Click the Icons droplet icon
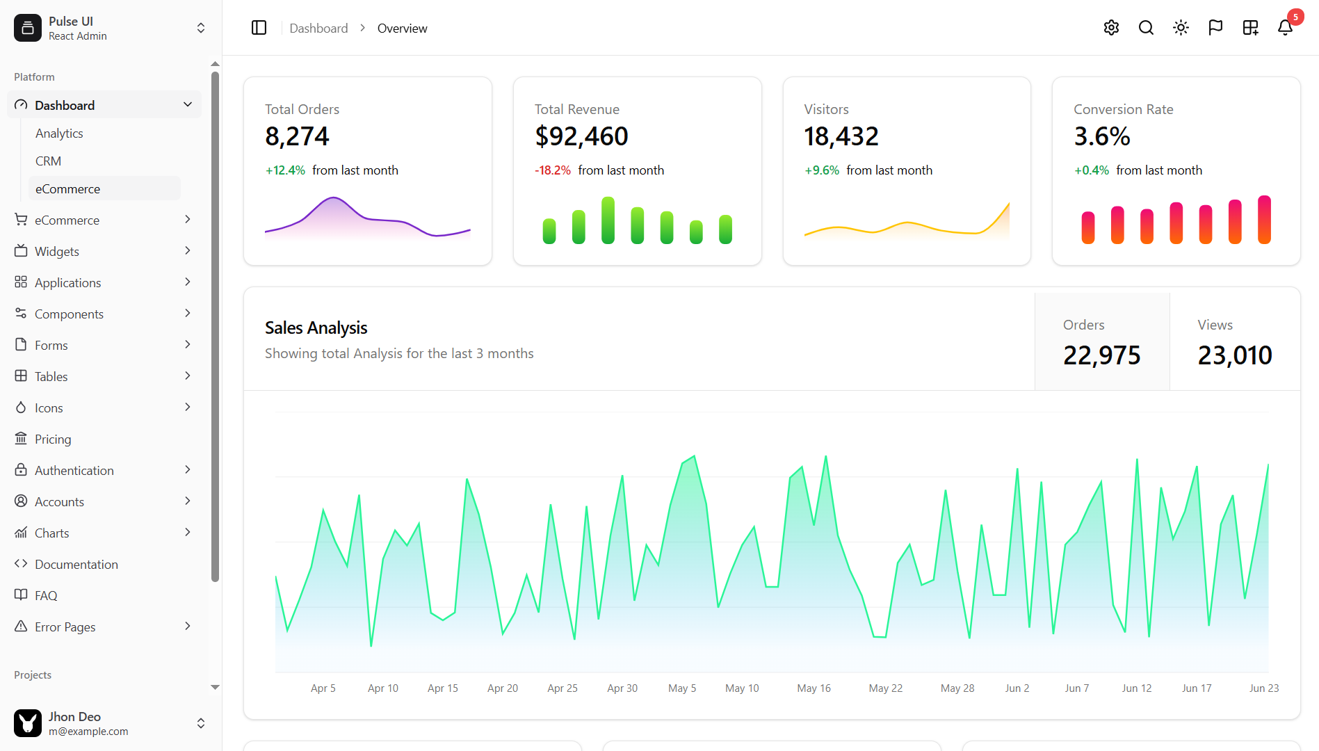 [21, 407]
